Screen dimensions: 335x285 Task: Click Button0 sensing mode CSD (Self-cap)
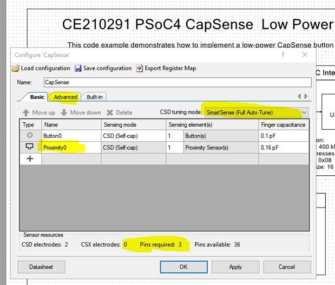coord(134,136)
